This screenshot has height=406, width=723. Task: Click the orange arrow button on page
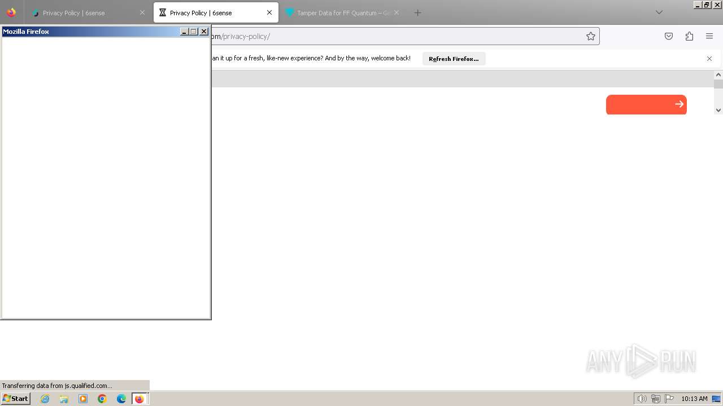646,104
